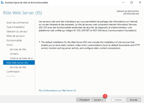Screen dimensions: 144x103
Task: Go to Fonctionnalités step
Action: tap(14, 40)
